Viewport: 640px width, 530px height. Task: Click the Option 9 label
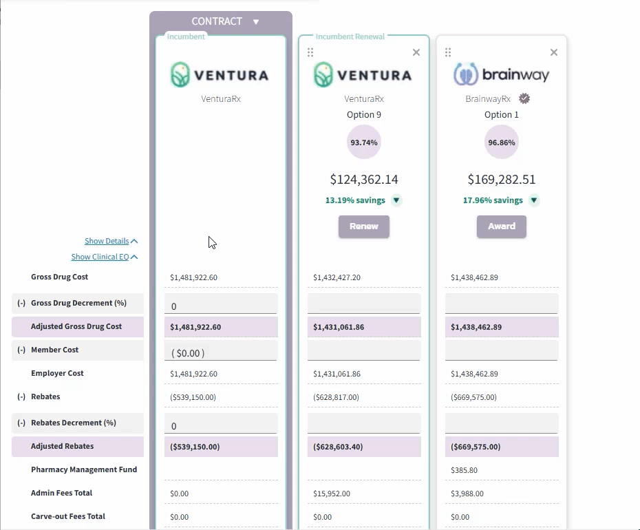(x=363, y=115)
